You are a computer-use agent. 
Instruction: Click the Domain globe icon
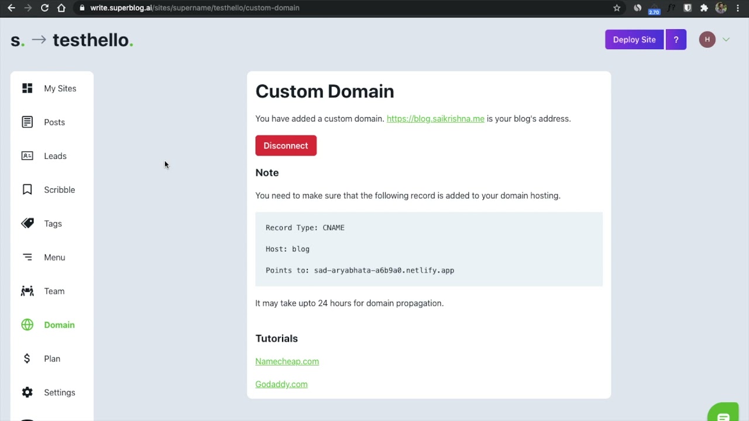coord(28,325)
